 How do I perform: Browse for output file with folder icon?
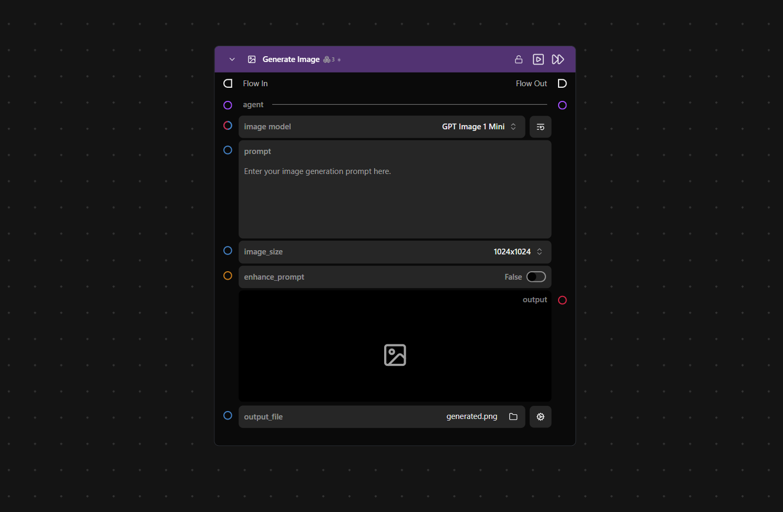pyautogui.click(x=513, y=417)
